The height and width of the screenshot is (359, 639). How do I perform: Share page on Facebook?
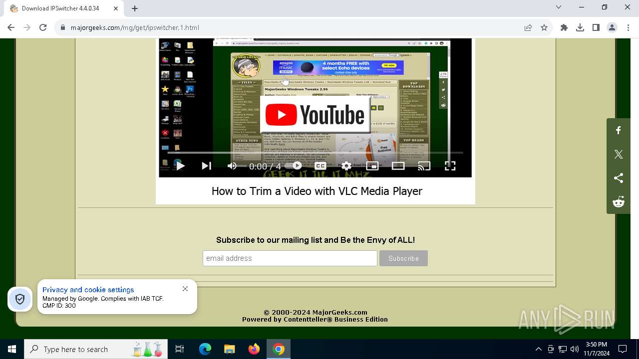point(619,131)
